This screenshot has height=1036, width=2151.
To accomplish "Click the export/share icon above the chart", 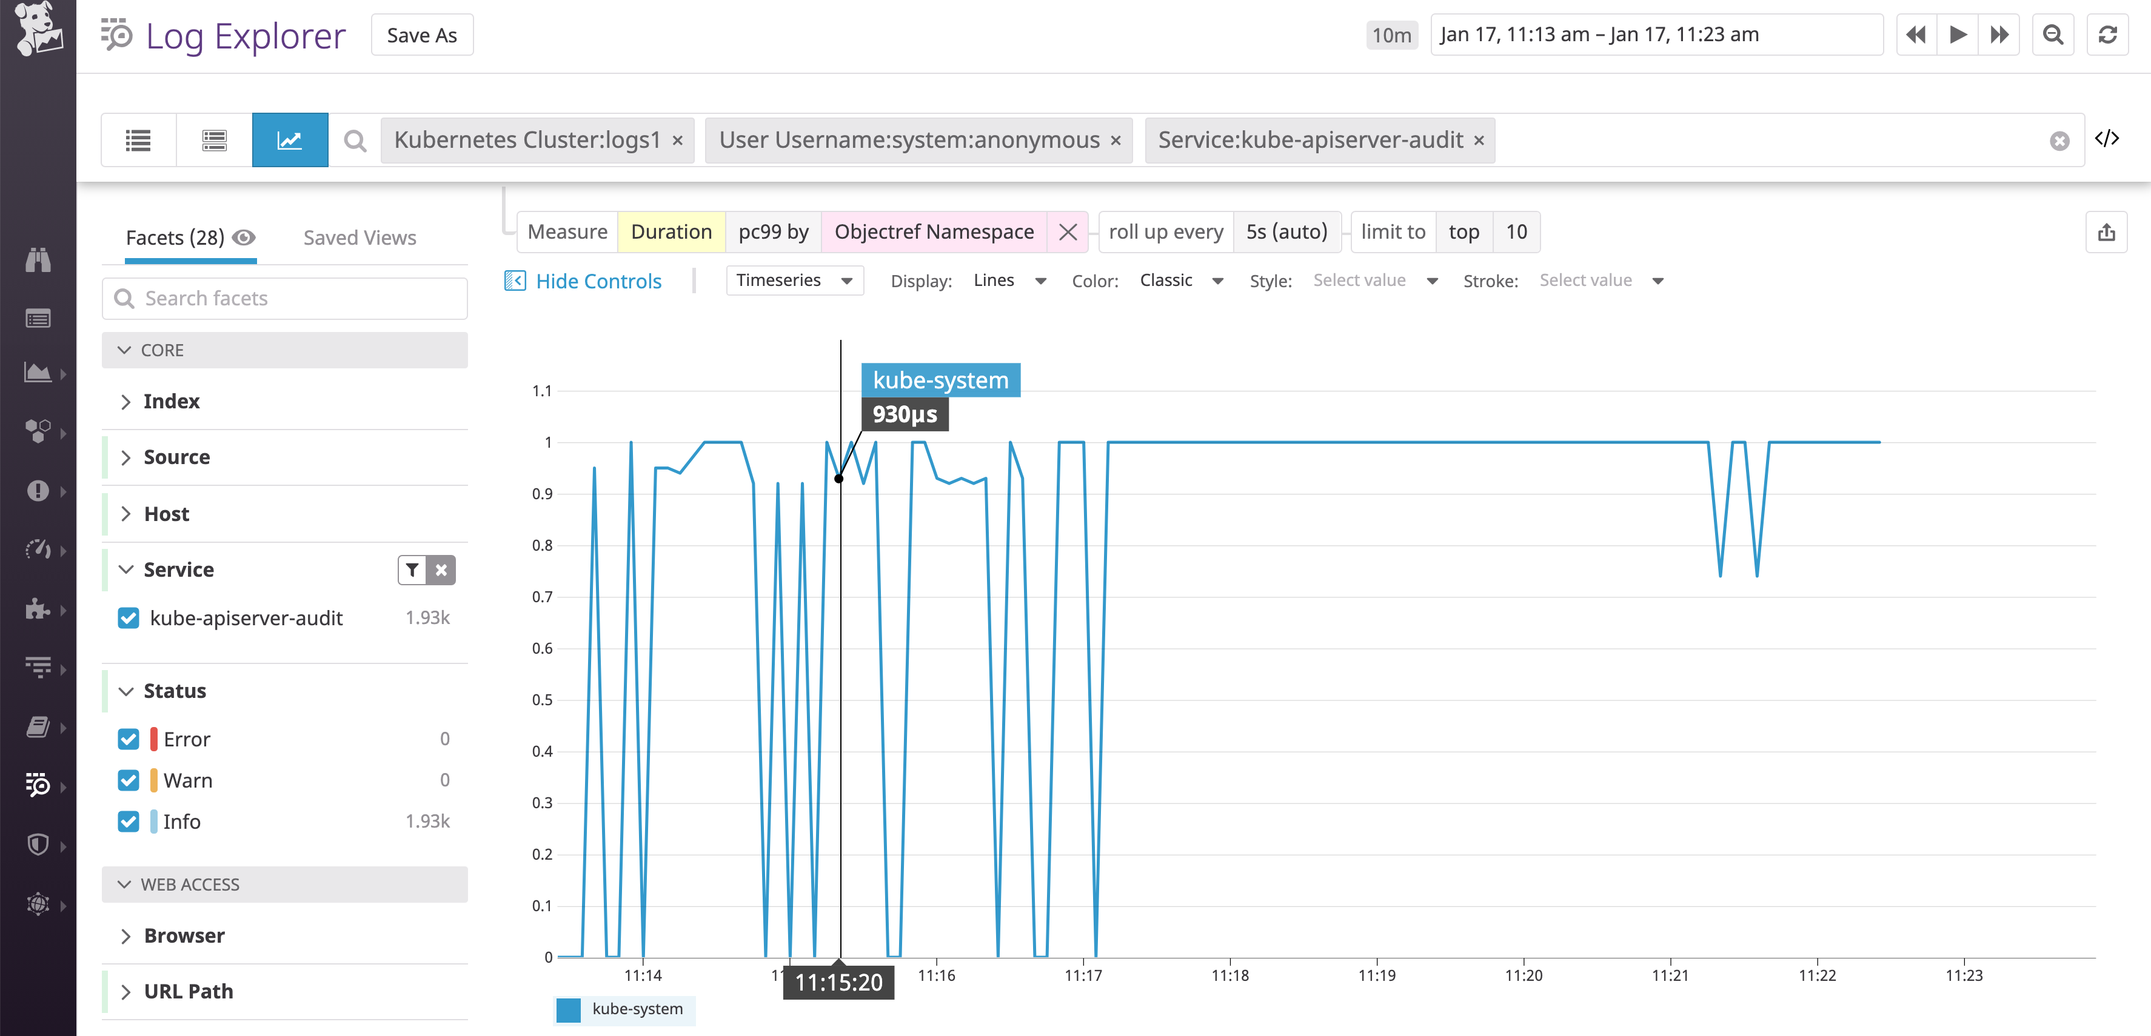I will 2107,232.
